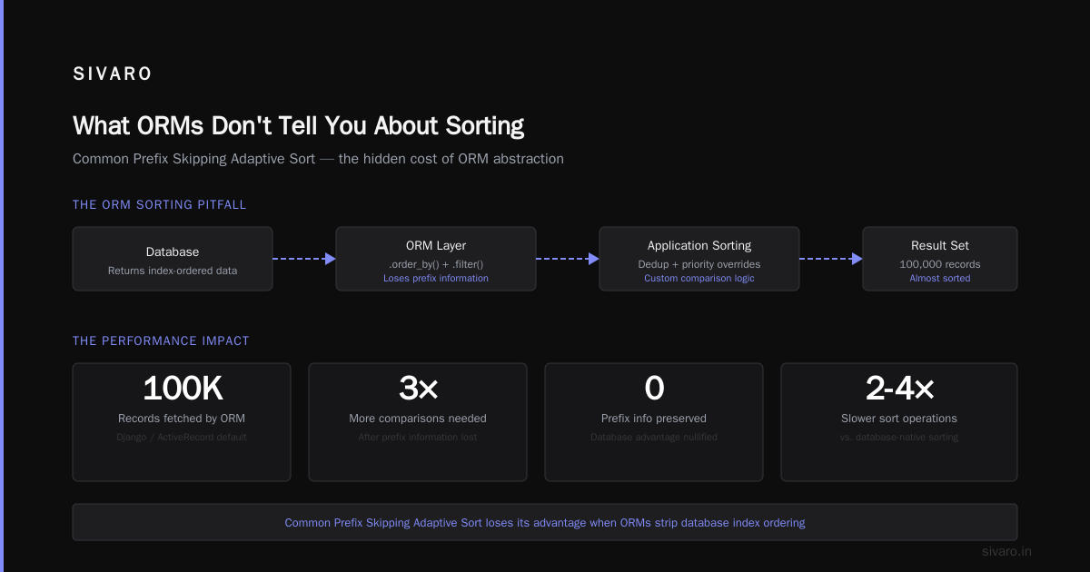Click 'Loses prefix information' note
This screenshot has width=1090, height=572.
(436, 278)
